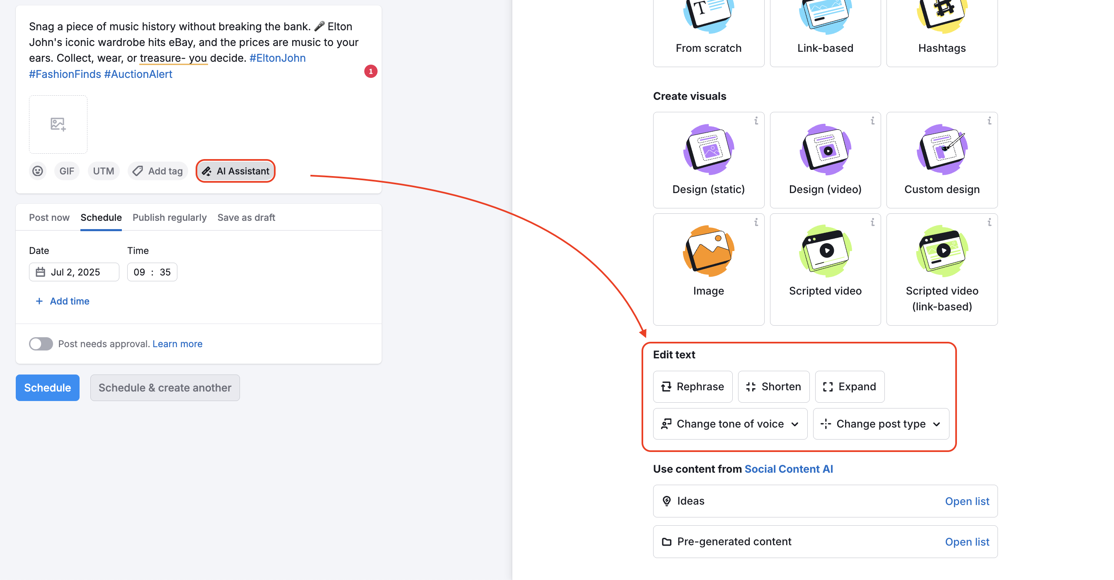Click the time minutes field showing 35
Screen dimensions: 1114x580
point(165,272)
